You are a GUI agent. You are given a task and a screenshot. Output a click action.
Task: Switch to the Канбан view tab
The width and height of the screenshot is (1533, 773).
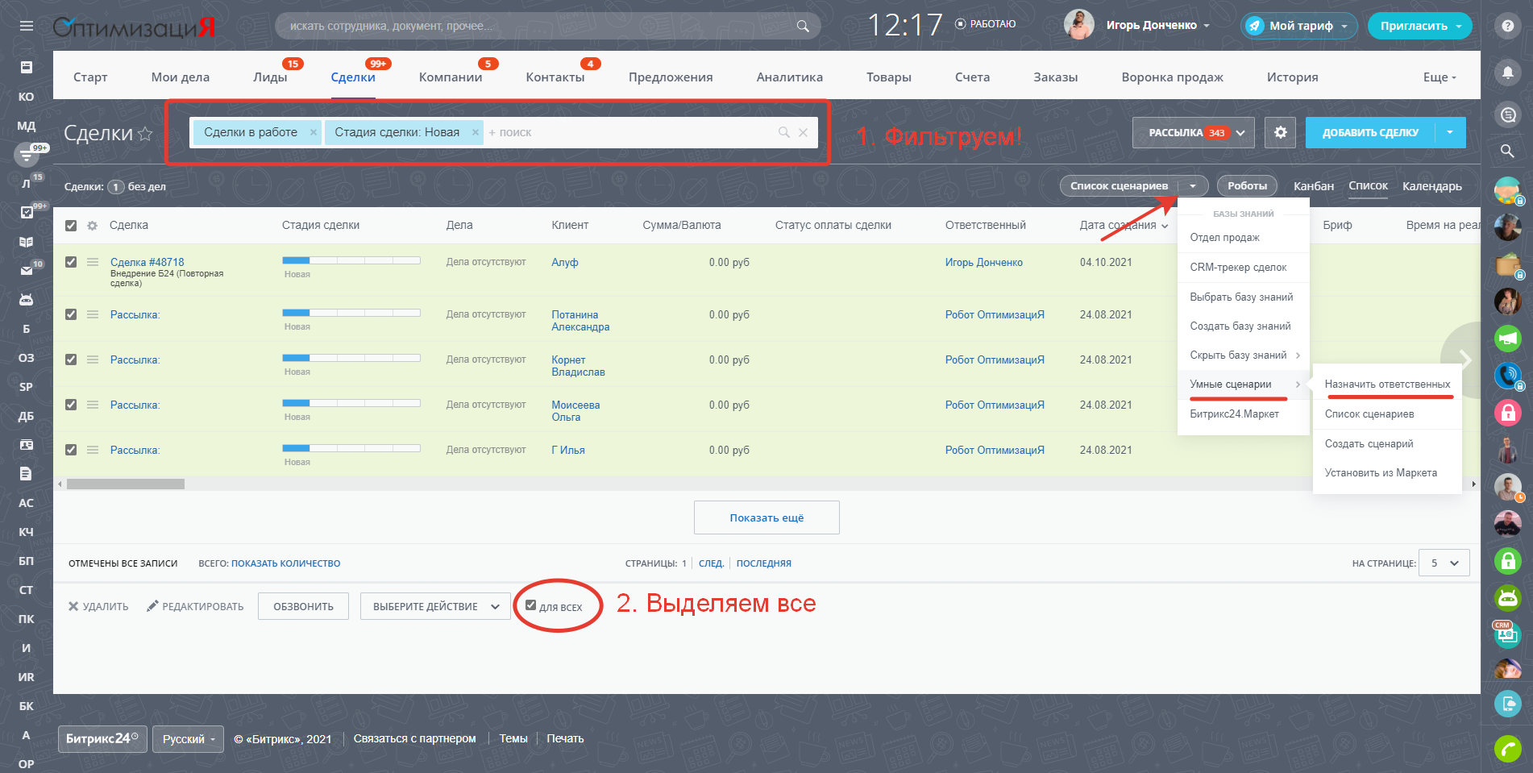[x=1313, y=186]
